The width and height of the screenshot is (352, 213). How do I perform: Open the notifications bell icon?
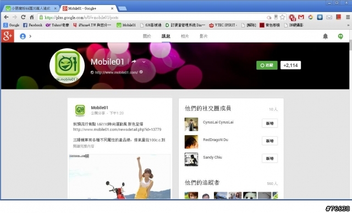325,36
